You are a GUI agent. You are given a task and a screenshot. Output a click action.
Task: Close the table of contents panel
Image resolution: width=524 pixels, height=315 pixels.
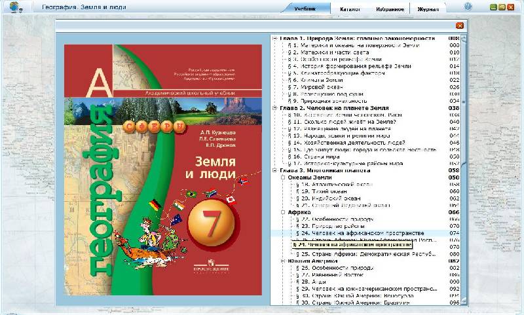point(460,26)
